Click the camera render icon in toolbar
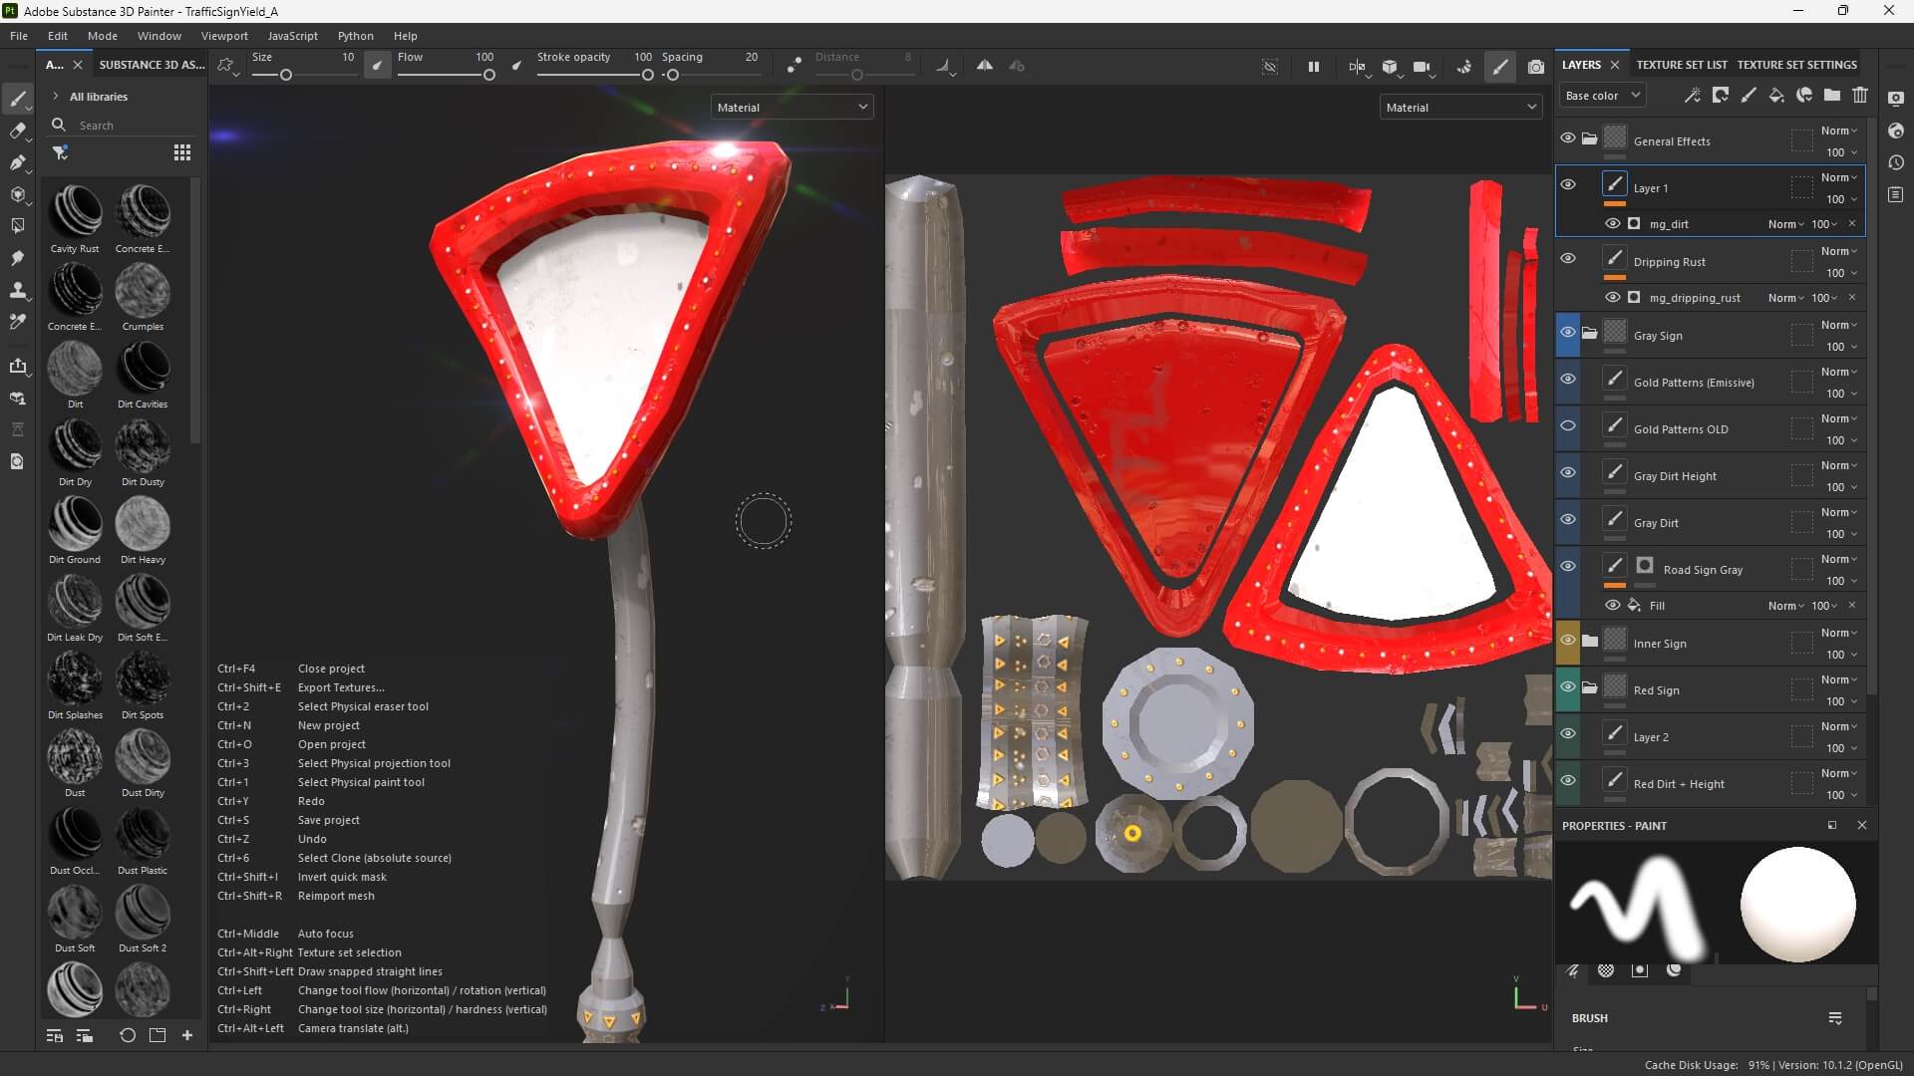This screenshot has width=1914, height=1076. (1535, 67)
